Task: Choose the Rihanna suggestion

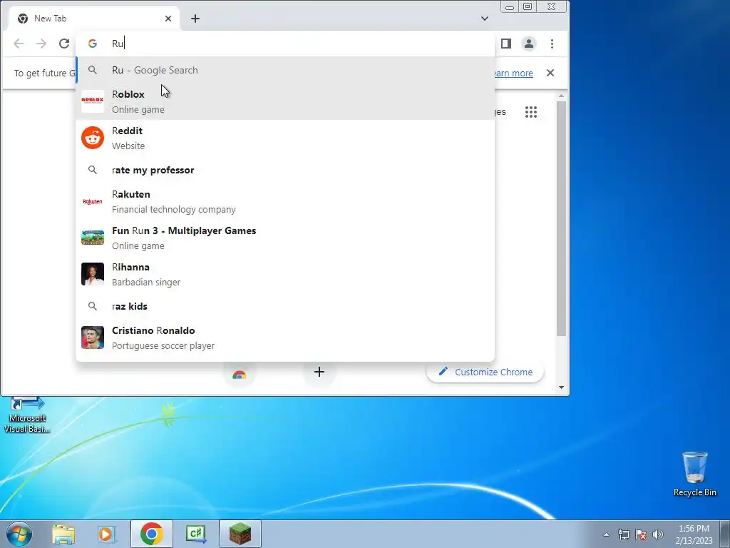Action: pos(285,274)
